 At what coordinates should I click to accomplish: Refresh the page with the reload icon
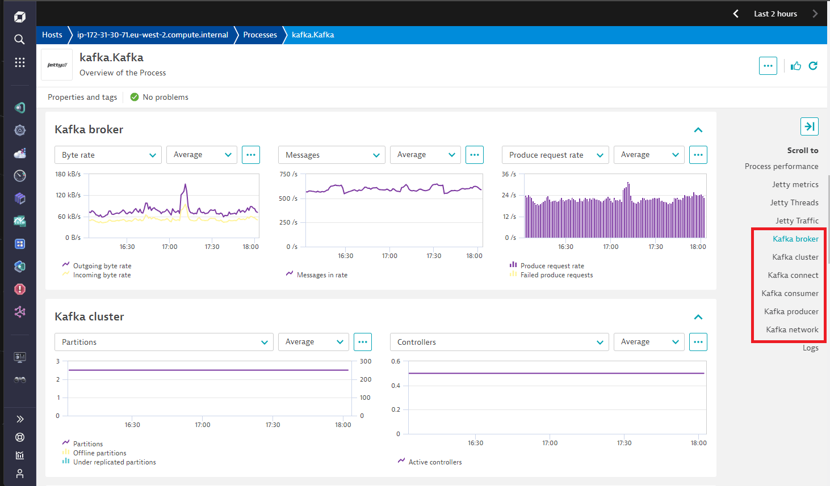(x=813, y=66)
